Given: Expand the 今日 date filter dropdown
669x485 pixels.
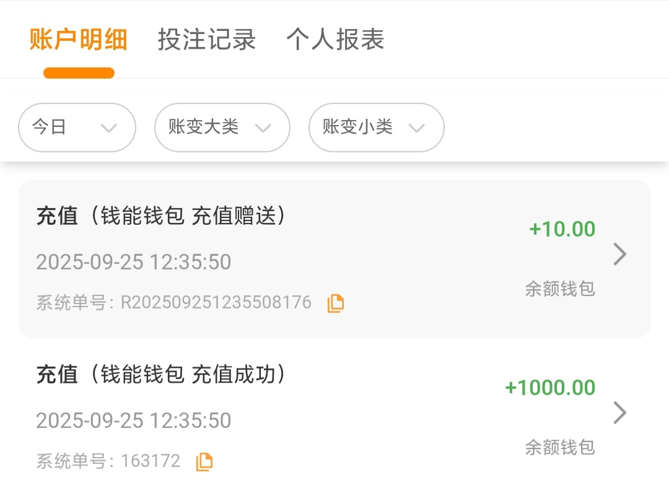Looking at the screenshot, I should click(77, 128).
